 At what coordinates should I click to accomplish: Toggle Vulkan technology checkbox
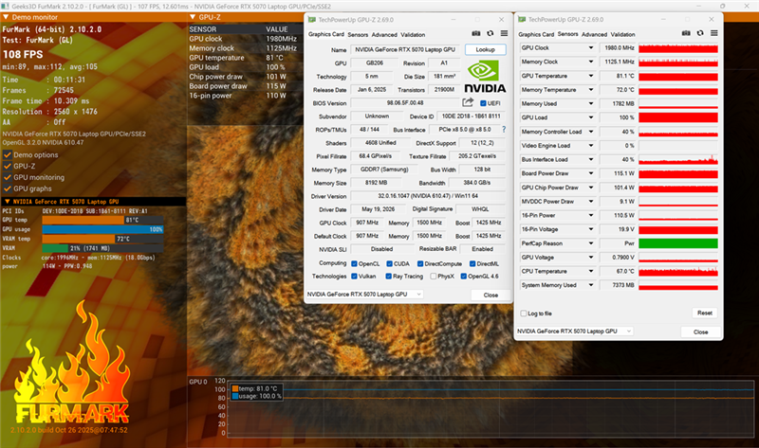[x=354, y=277]
